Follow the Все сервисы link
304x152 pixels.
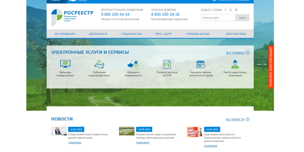pyautogui.click(x=235, y=53)
